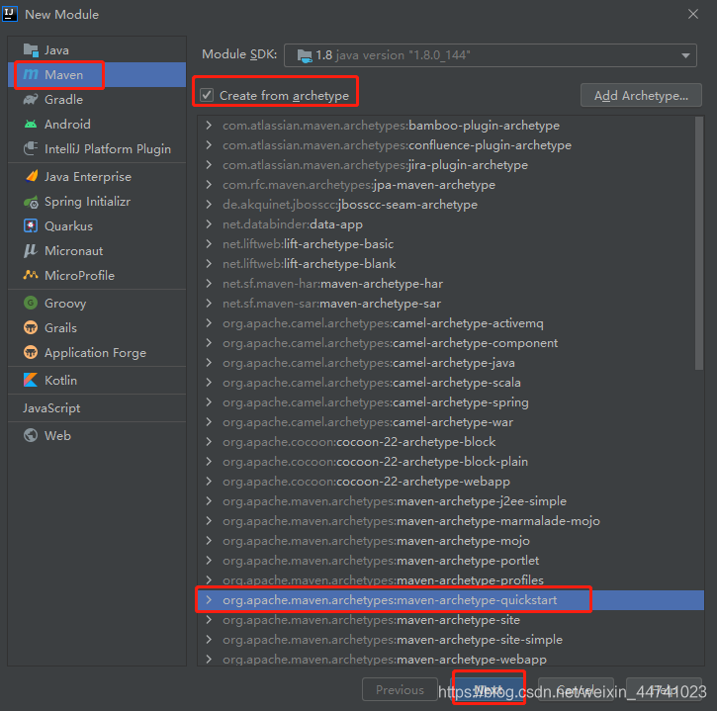Select cocoon-22-archetype-webapp row
Viewport: 717px width, 711px height.
tap(450, 481)
